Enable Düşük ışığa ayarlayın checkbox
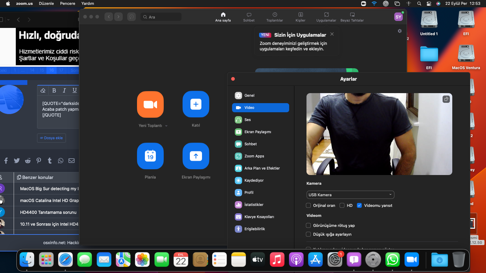Image resolution: width=486 pixels, height=273 pixels. tap(308, 234)
